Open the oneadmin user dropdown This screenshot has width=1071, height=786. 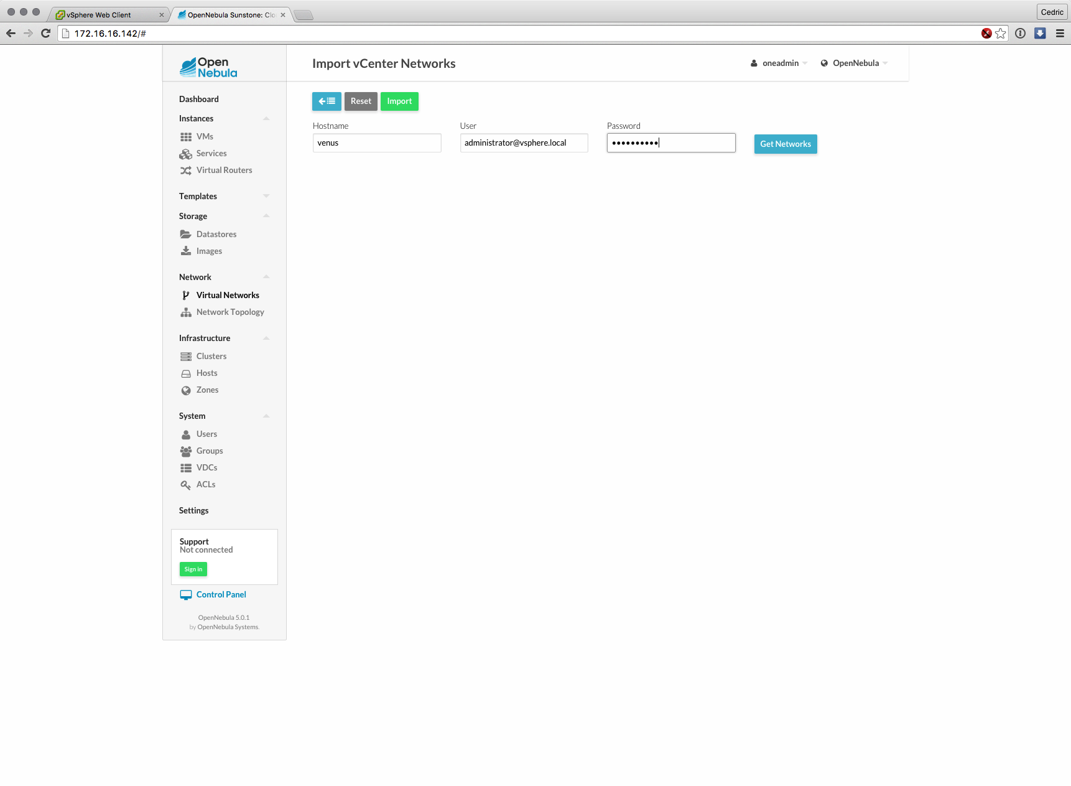pyautogui.click(x=779, y=63)
